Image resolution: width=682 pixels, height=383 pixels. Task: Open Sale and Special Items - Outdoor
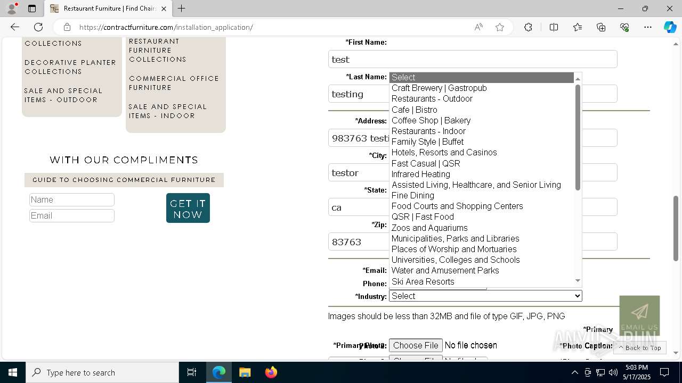coord(63,95)
